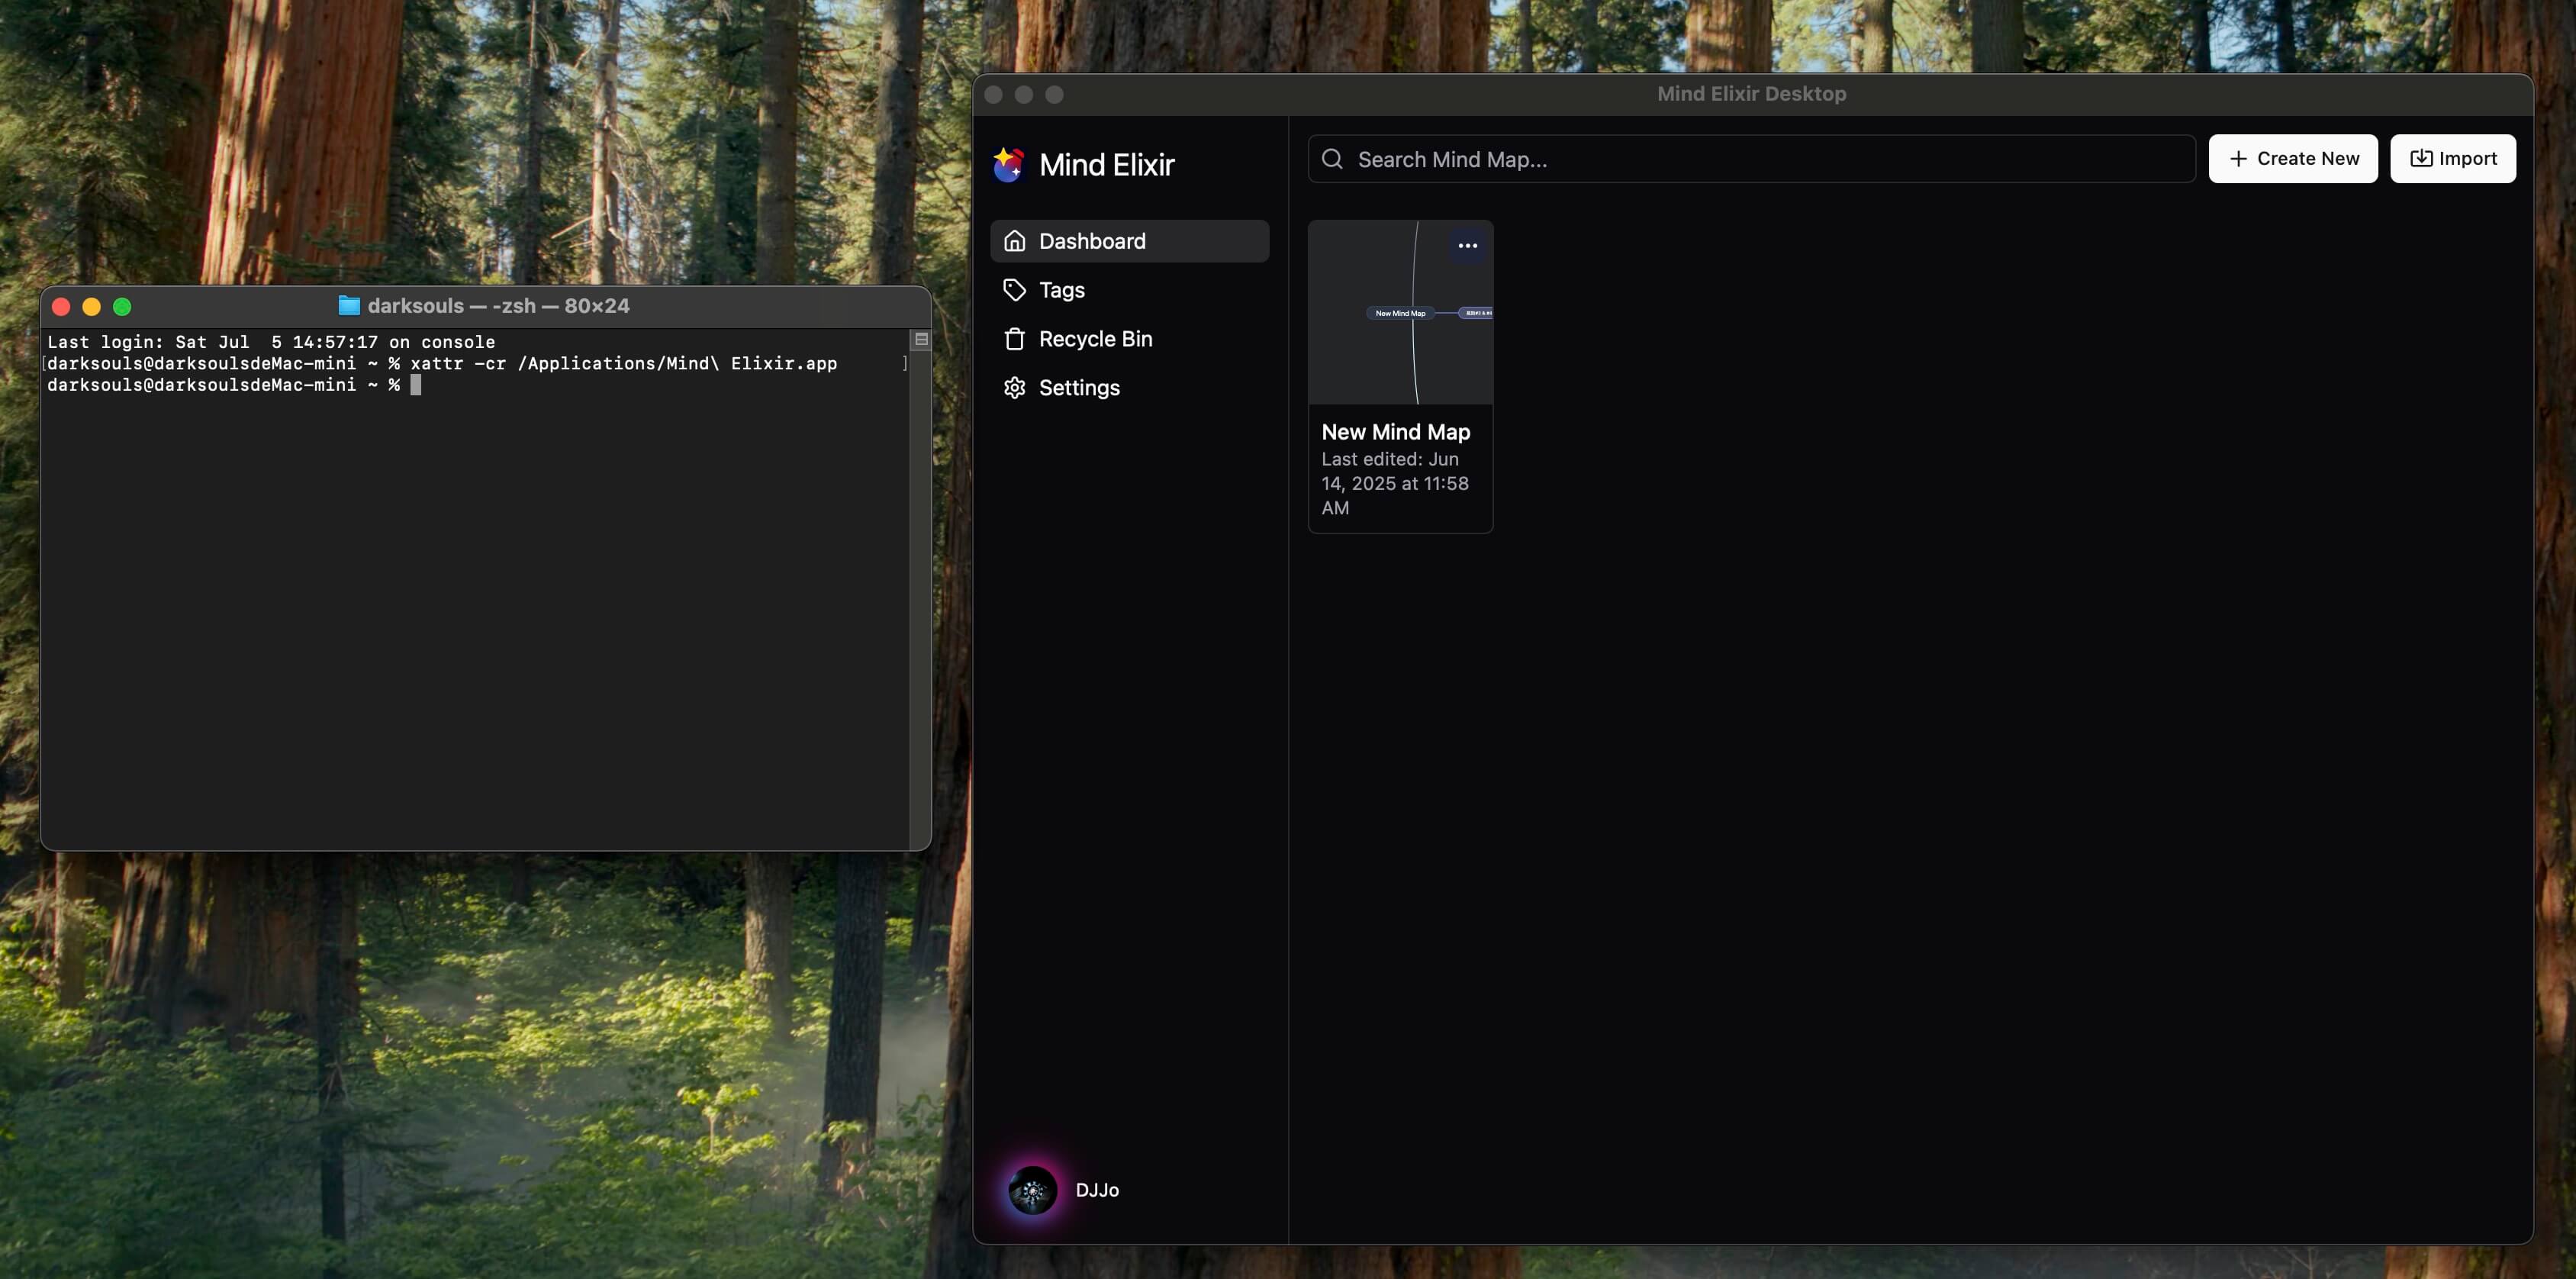This screenshot has height=1279, width=2576.
Task: Click the Mind Elixir logo icon
Action: (x=1009, y=165)
